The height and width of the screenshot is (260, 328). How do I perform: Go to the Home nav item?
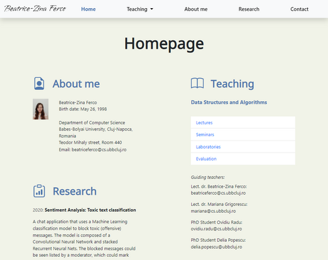(x=89, y=9)
